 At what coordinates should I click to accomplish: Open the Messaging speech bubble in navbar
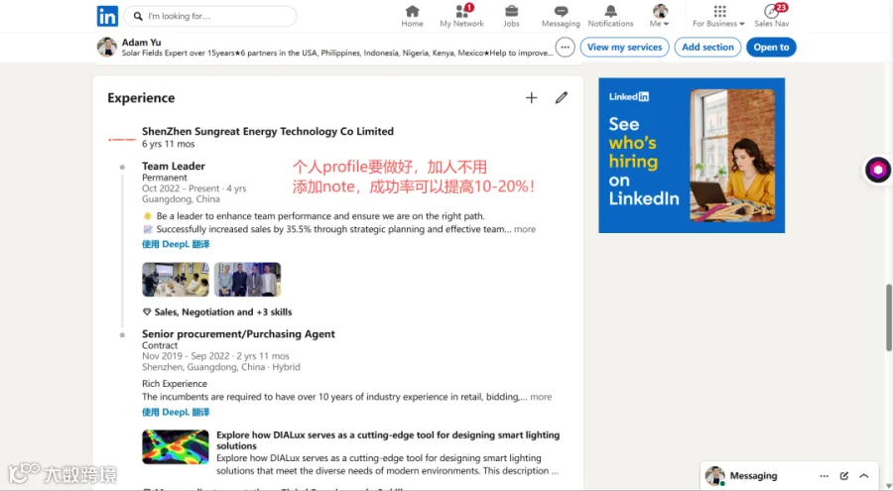(561, 11)
